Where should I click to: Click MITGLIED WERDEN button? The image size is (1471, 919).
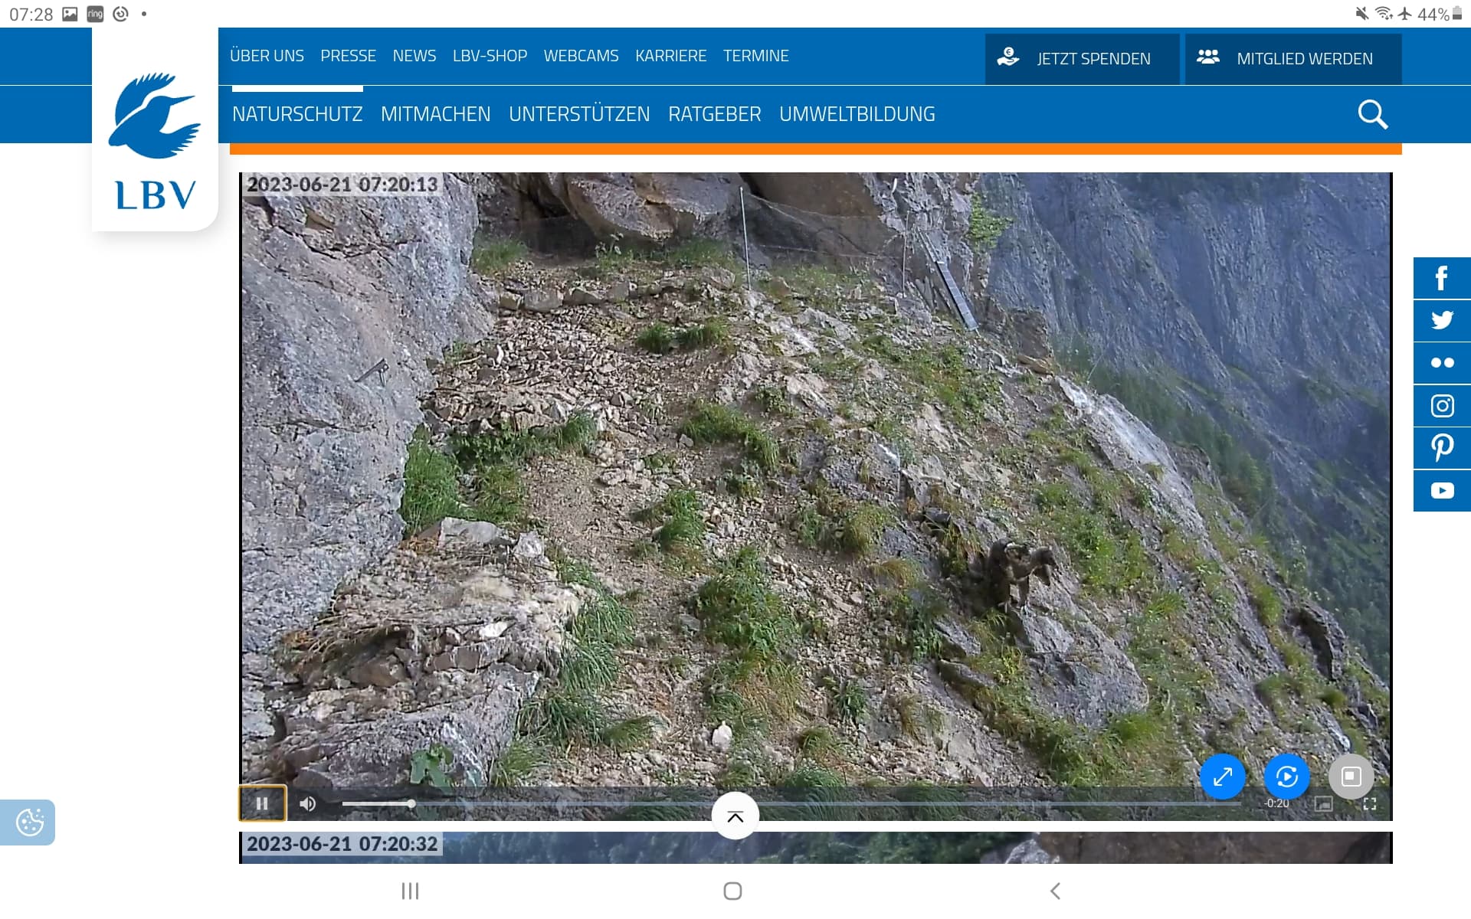pos(1293,58)
